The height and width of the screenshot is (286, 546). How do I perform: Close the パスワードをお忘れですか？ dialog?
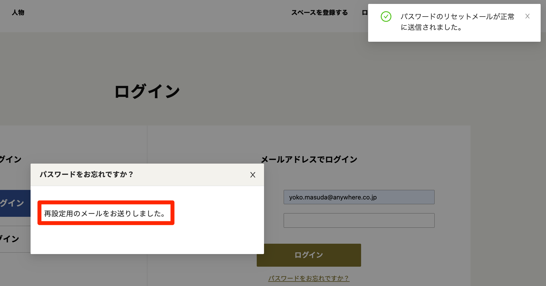point(253,175)
